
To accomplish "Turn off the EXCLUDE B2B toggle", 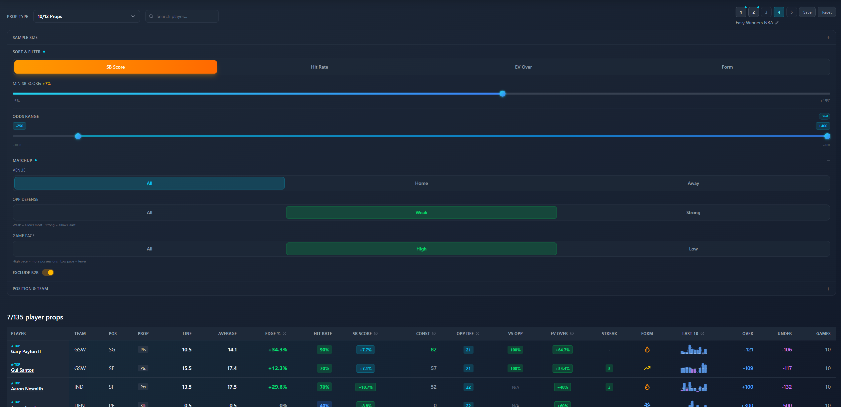I will (48, 272).
